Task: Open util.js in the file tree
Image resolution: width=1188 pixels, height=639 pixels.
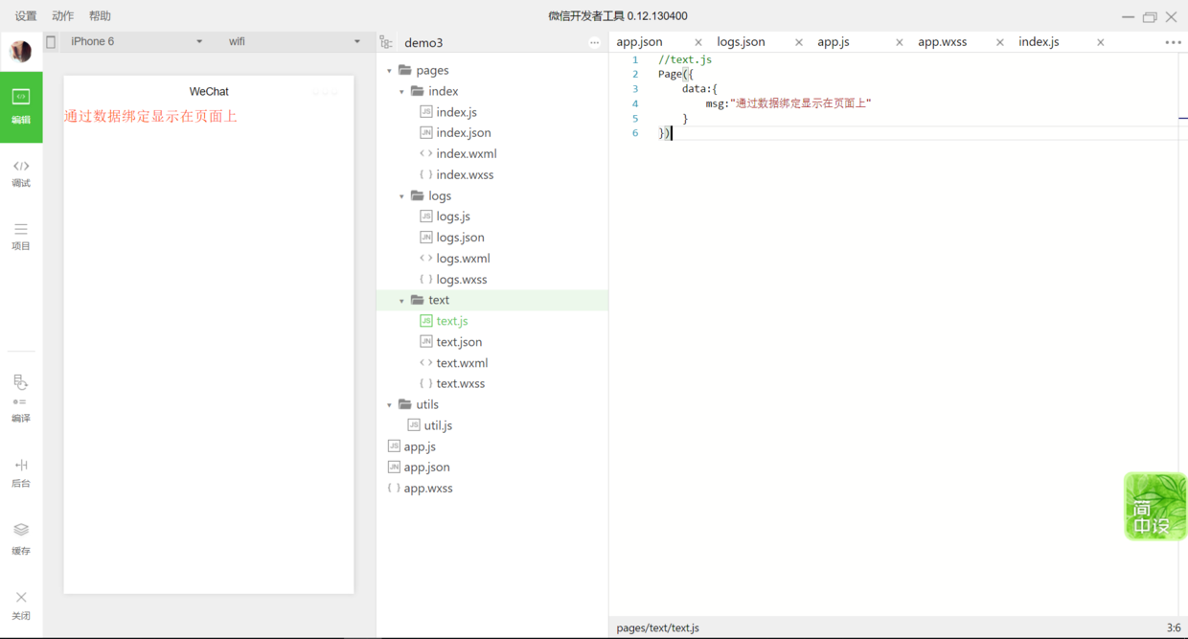Action: [438, 425]
